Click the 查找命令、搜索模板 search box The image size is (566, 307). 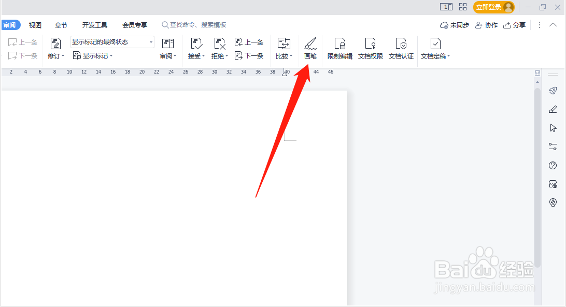194,25
